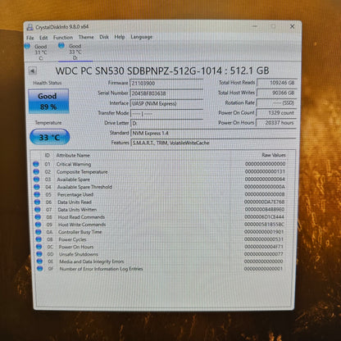341x341 pixels.
Task: Select the Composite Temperature attribute name
Action: pyautogui.click(x=82, y=171)
